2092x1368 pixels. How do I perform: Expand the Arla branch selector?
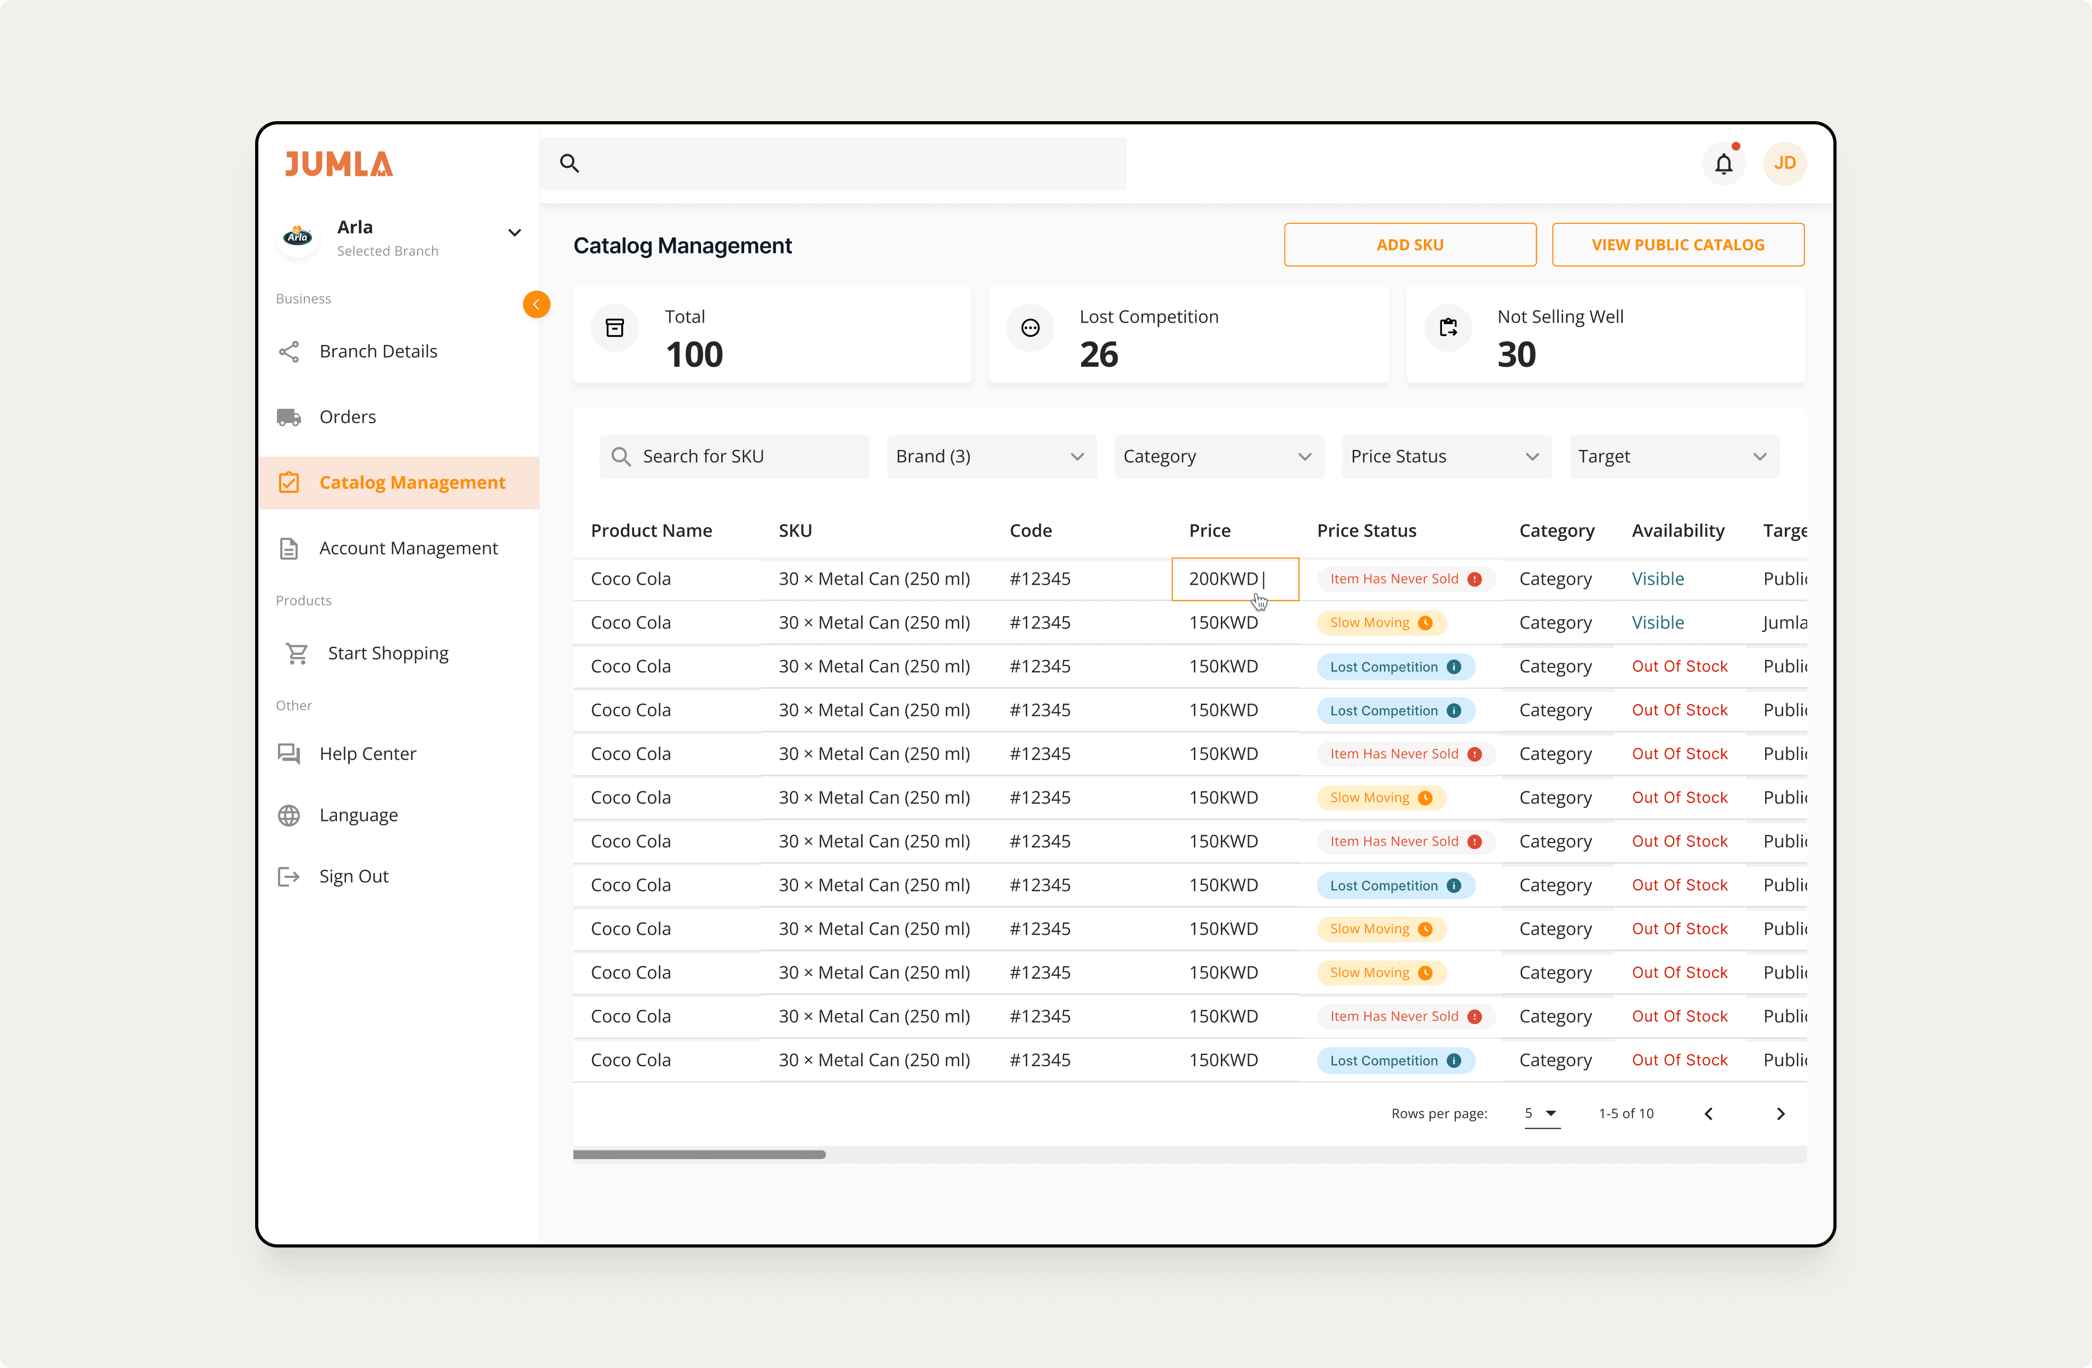click(x=514, y=233)
